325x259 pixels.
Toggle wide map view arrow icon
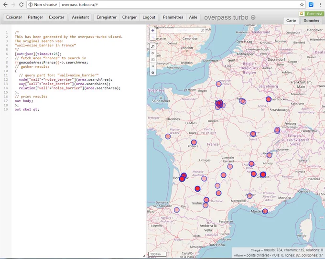pos(153,66)
